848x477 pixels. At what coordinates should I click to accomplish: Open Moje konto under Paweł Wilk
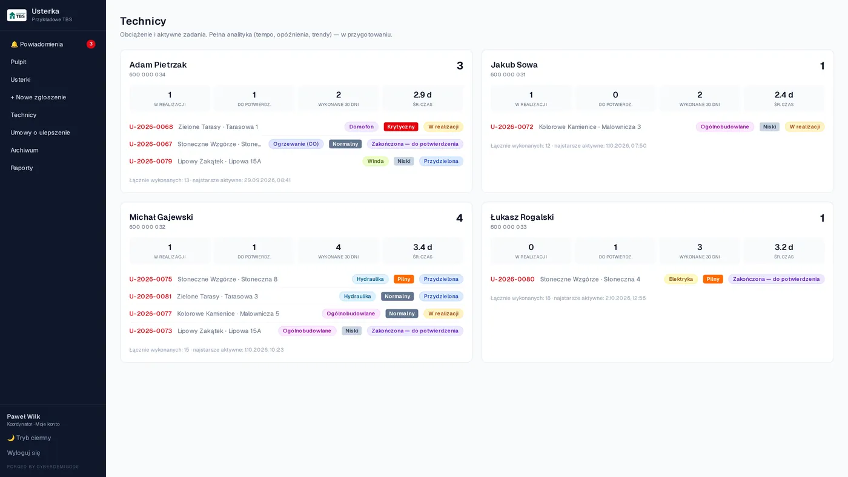coord(47,424)
